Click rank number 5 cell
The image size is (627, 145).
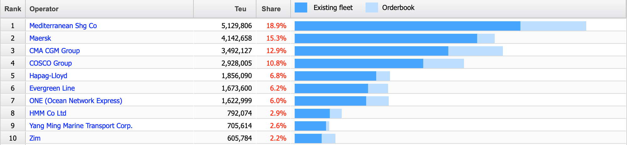(x=13, y=76)
